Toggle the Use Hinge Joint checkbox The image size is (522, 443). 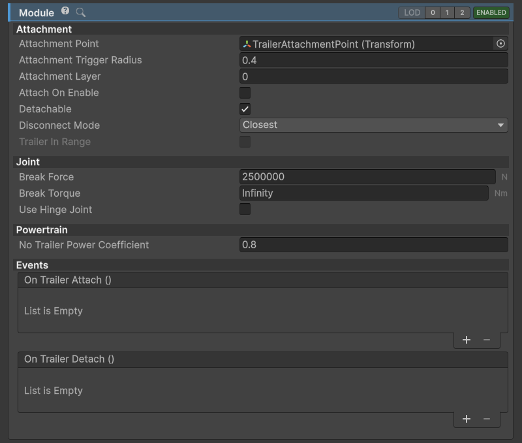[245, 209]
